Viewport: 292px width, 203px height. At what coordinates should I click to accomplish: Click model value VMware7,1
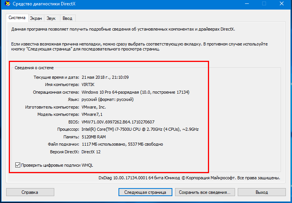click(92, 114)
